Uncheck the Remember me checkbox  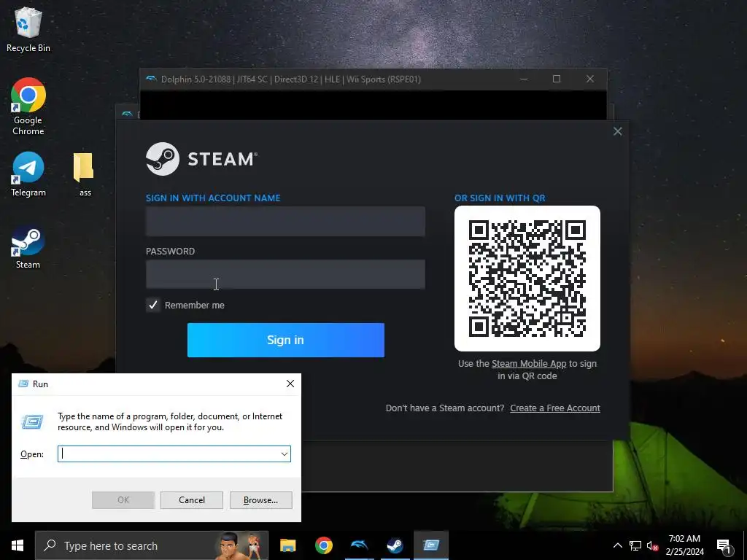tap(153, 306)
